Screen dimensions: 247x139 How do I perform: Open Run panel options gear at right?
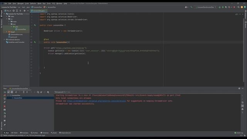239,88
